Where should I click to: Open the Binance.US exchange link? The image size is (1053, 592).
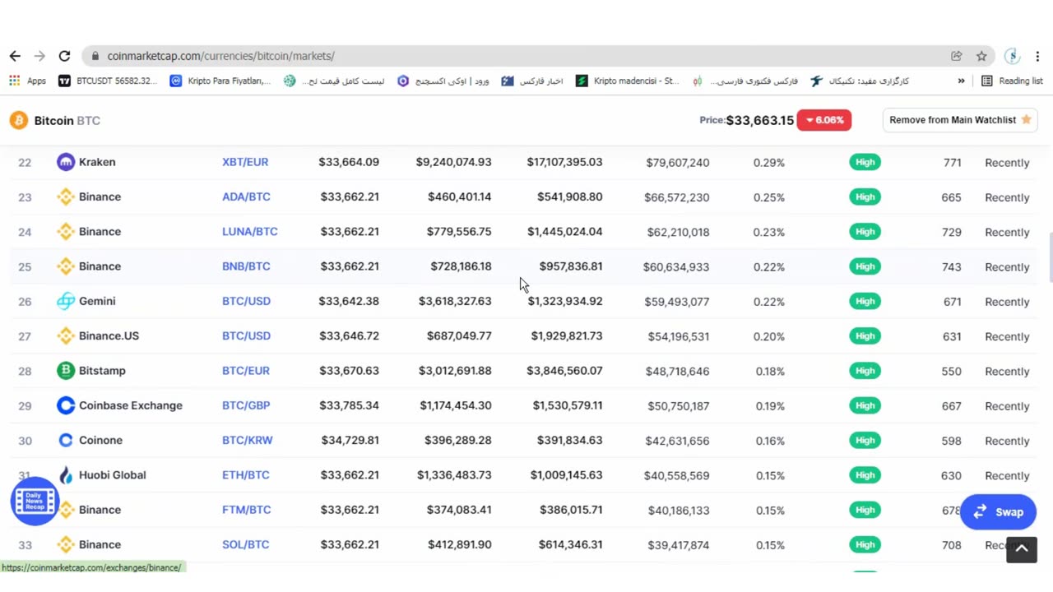109,335
